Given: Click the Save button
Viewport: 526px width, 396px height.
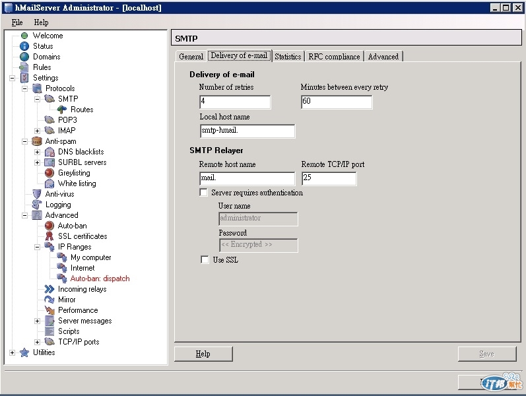Looking at the screenshot, I should pyautogui.click(x=487, y=354).
